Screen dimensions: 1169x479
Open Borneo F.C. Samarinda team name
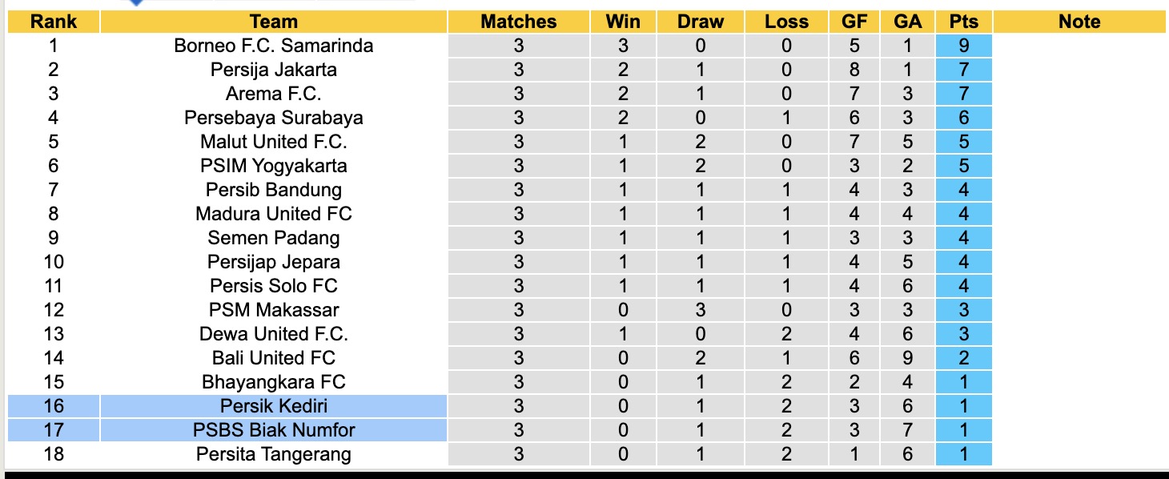[x=273, y=46]
